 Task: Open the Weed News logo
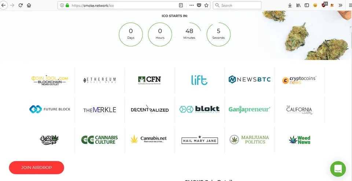[x=300, y=140]
